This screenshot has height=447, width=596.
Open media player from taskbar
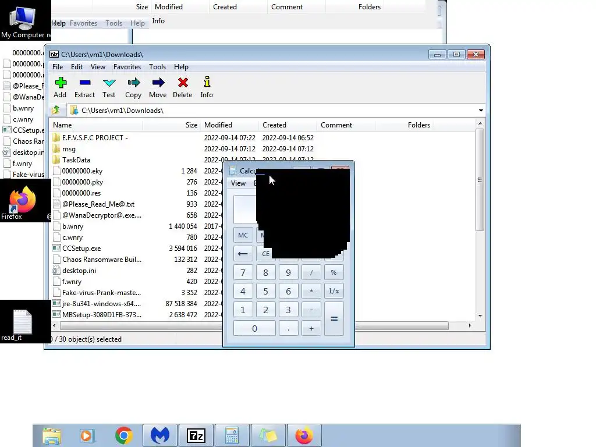pyautogui.click(x=86, y=435)
